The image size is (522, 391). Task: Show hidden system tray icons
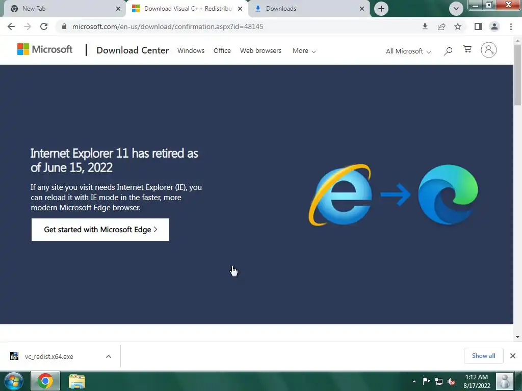click(414, 381)
